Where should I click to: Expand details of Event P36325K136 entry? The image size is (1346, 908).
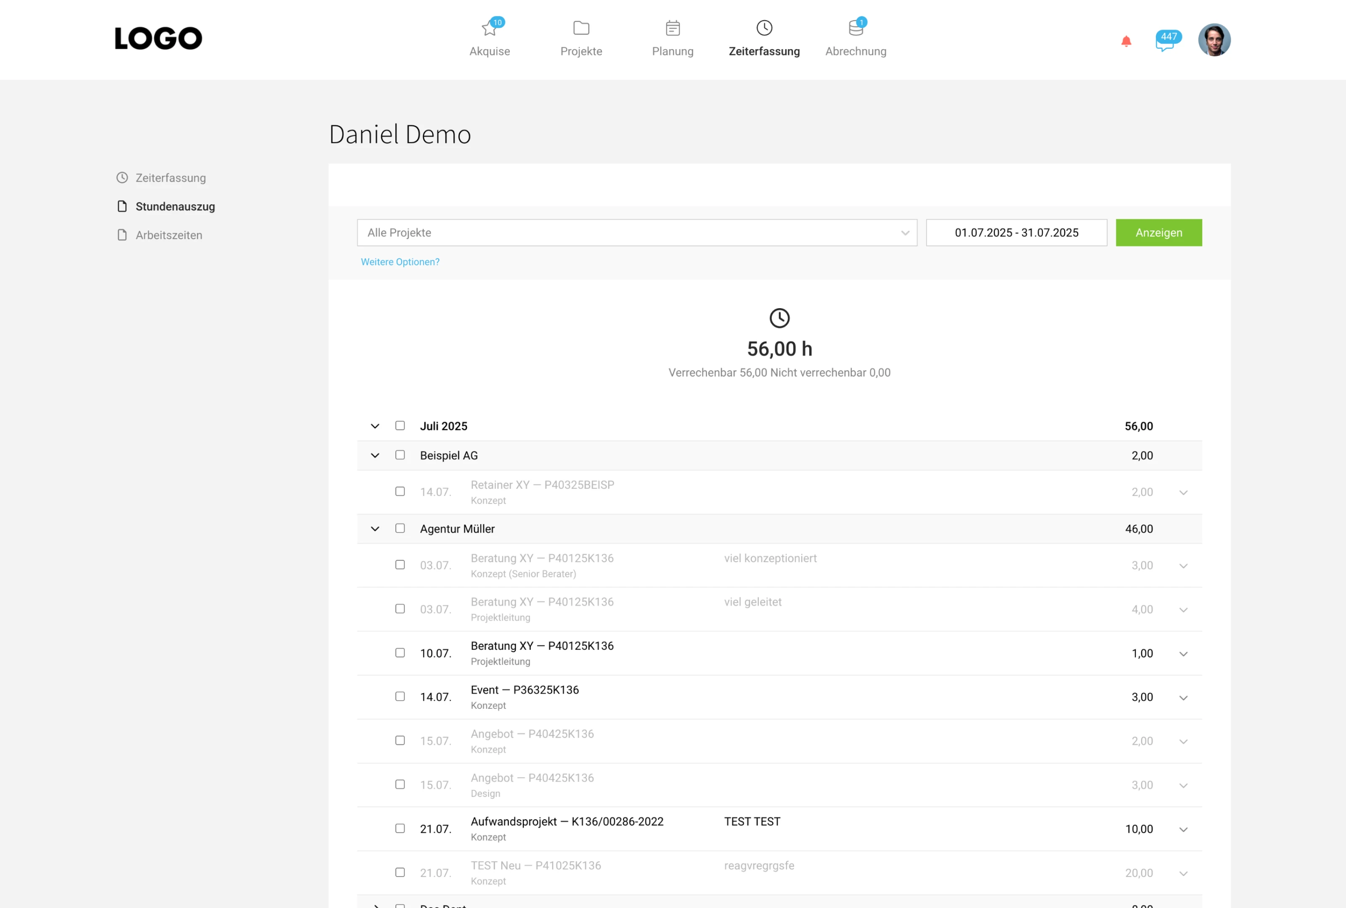(x=1183, y=698)
